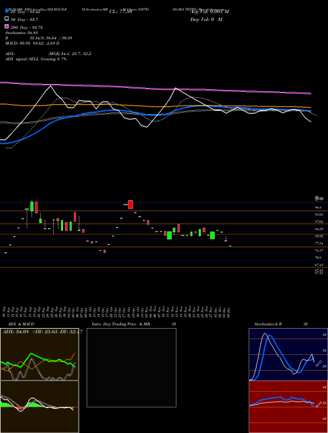Click the 'Avg Vol: 0.001 M' text
Viewport: 328px width, 433px height.
[x=209, y=12]
